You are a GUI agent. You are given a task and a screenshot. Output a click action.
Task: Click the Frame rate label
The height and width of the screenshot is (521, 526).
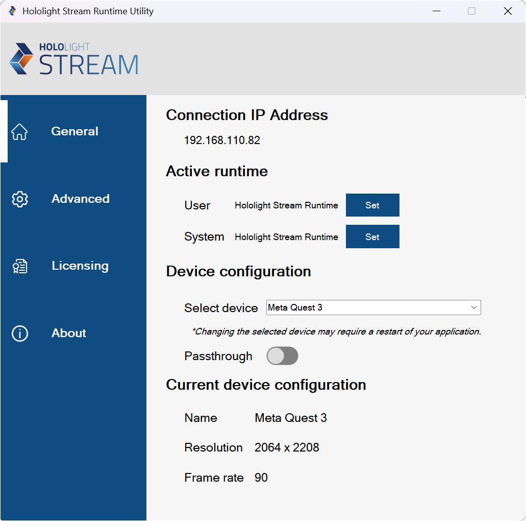pyautogui.click(x=214, y=478)
